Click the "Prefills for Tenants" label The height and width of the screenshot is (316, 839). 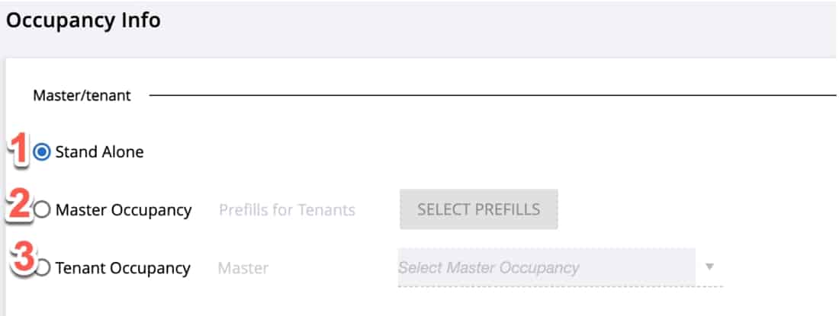(287, 210)
